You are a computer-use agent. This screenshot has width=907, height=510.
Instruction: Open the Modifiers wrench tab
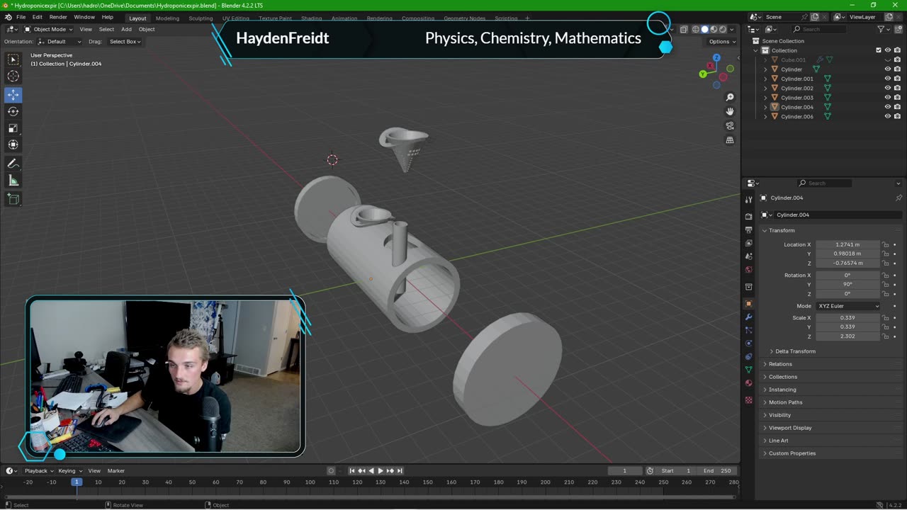point(749,317)
